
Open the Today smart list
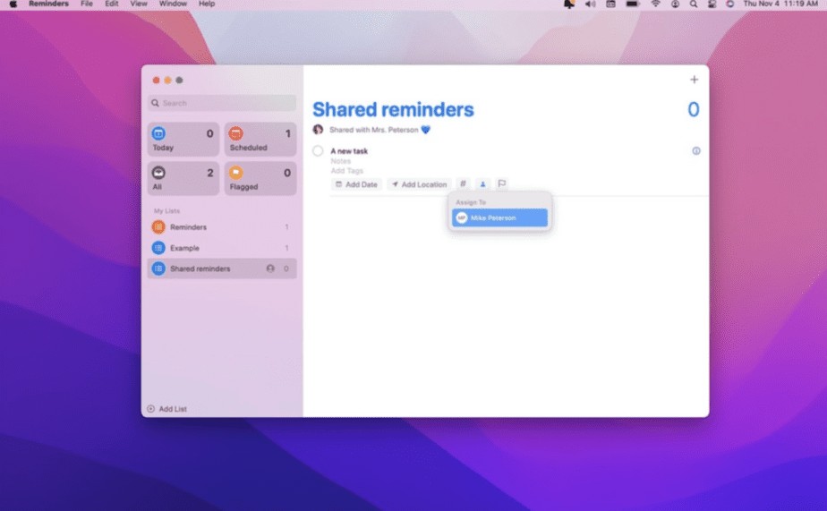[183, 140]
